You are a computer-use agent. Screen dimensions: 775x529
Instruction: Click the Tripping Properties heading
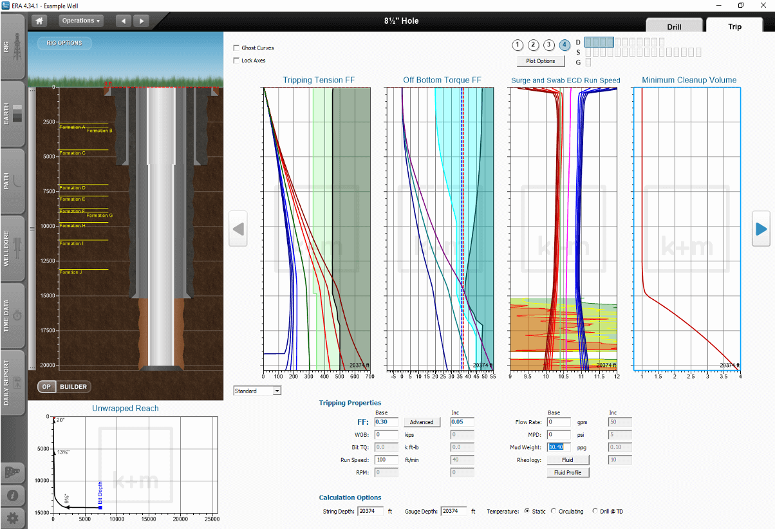click(350, 403)
